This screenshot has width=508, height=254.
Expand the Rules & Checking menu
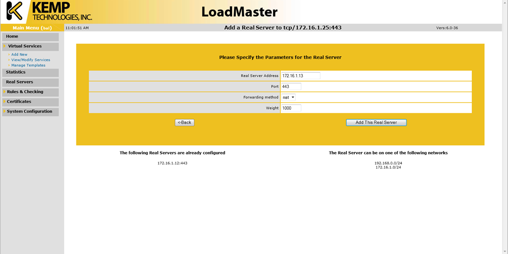30,92
